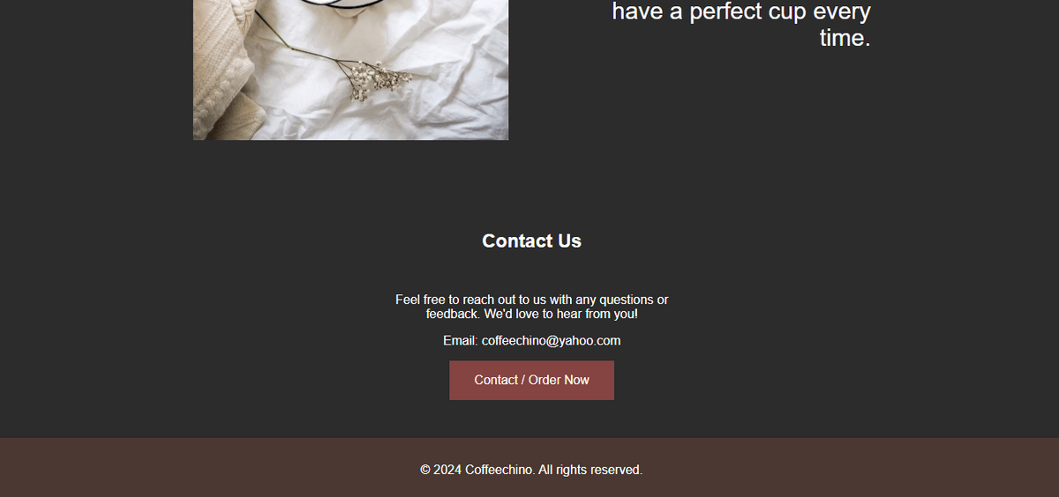Click the footer copyright notice
Viewport: 1059px width, 497px height.
531,470
